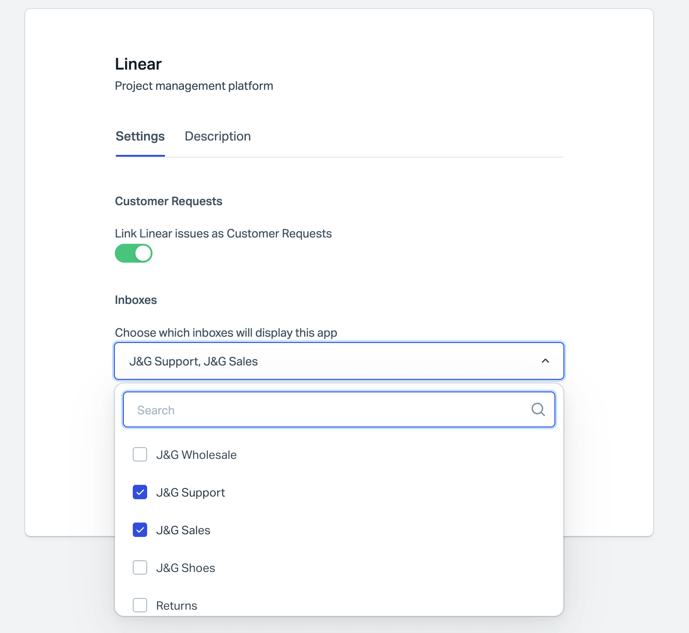This screenshot has width=689, height=633.
Task: Open the inboxes selector showing J&G Support, J&G Sales
Action: tap(339, 361)
